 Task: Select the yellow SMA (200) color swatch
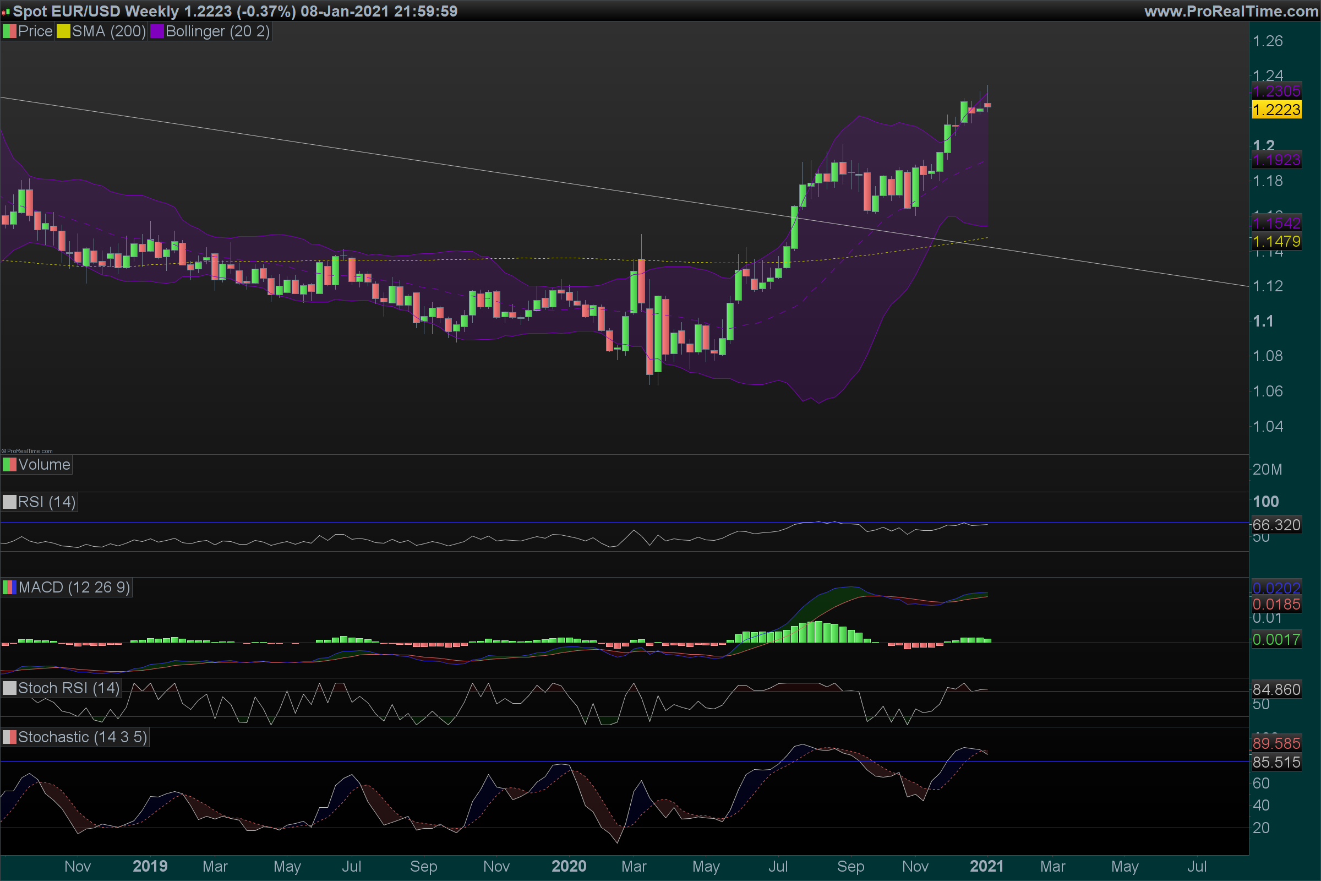pos(63,31)
